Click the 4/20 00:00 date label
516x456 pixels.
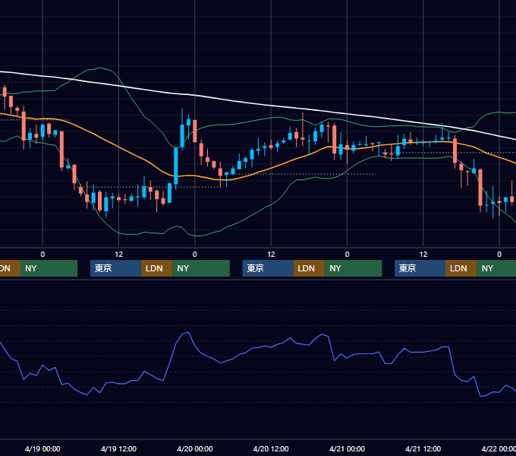(x=195, y=448)
